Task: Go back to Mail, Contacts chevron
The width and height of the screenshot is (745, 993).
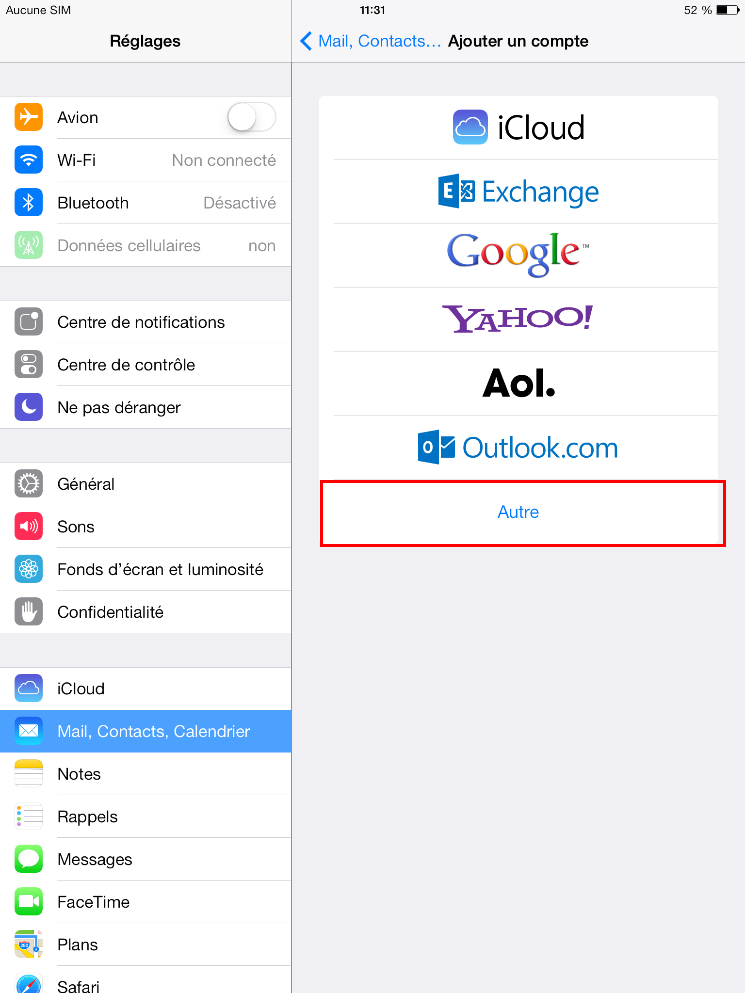Action: tap(306, 41)
